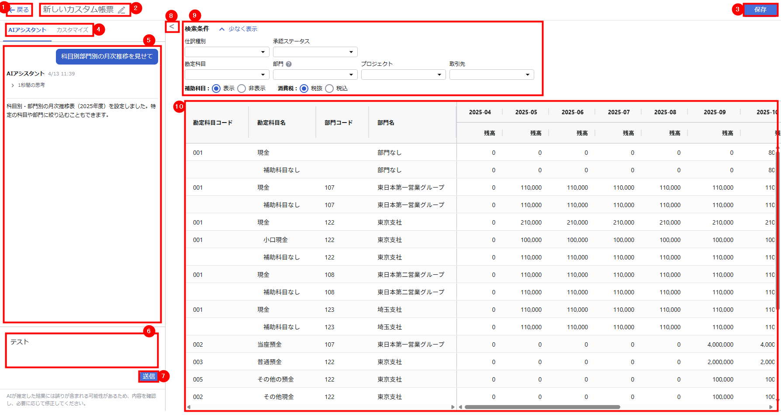Open the 勘定科目 dropdown

pyautogui.click(x=227, y=75)
